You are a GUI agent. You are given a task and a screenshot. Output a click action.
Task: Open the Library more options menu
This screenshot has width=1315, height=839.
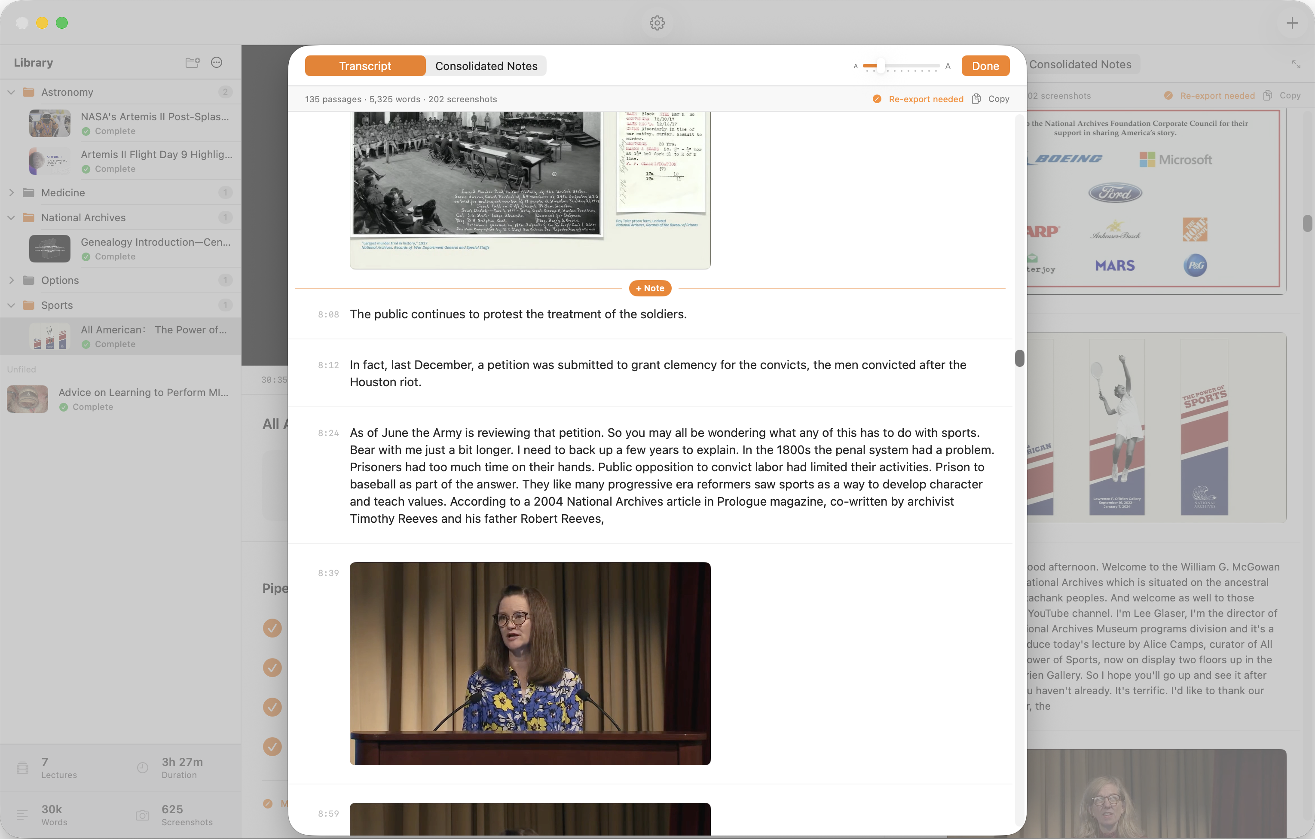tap(217, 62)
